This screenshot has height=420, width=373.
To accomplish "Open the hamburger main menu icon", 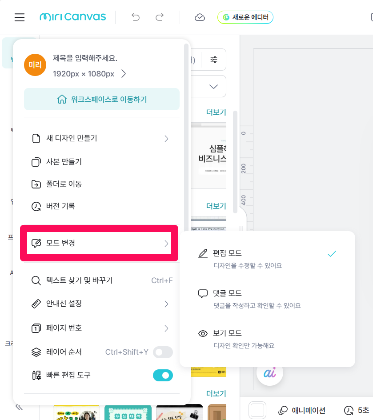I will (20, 17).
